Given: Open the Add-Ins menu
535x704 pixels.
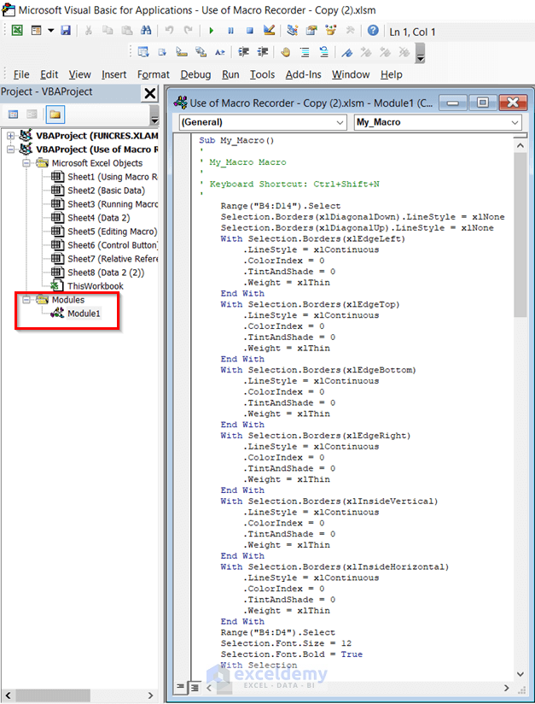Looking at the screenshot, I should [x=304, y=74].
